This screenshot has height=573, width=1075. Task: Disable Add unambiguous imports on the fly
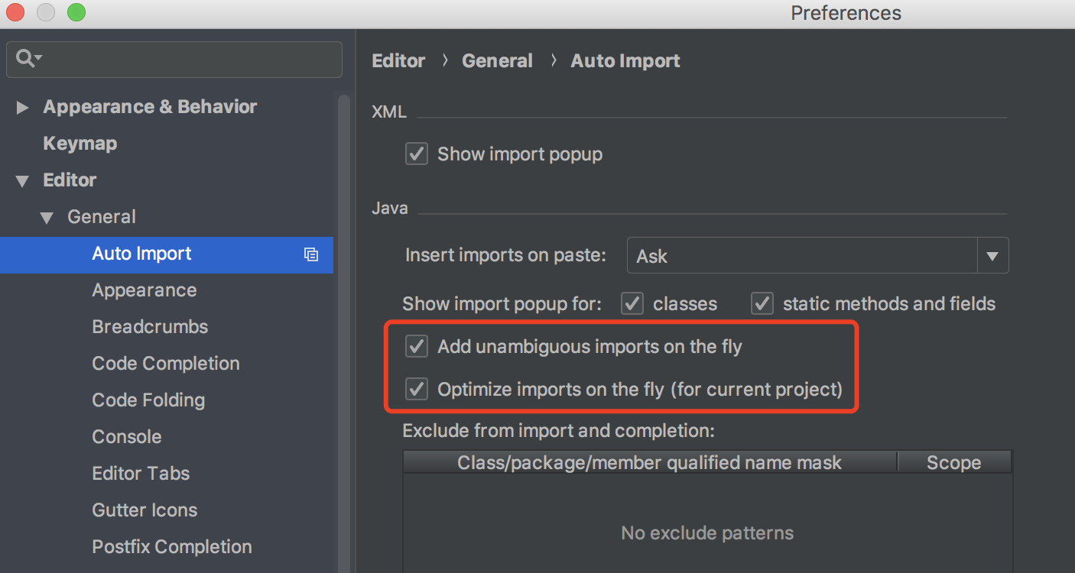(x=417, y=346)
